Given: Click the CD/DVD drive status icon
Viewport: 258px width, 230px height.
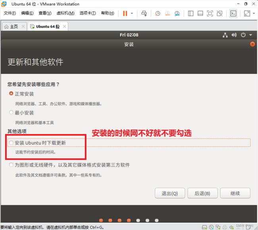Looking at the screenshot, I should pos(211,227).
